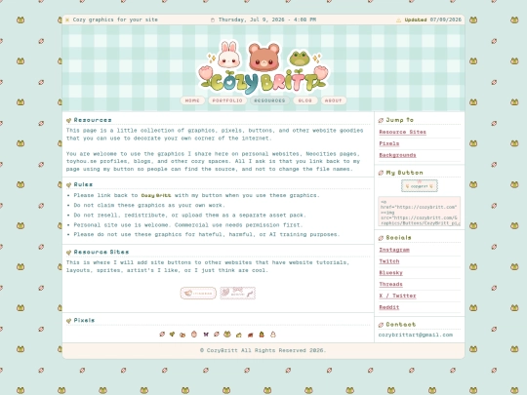The height and width of the screenshot is (395, 527).
Task: Click the icon before 'Cozy graphics for your site'
Action: point(67,20)
